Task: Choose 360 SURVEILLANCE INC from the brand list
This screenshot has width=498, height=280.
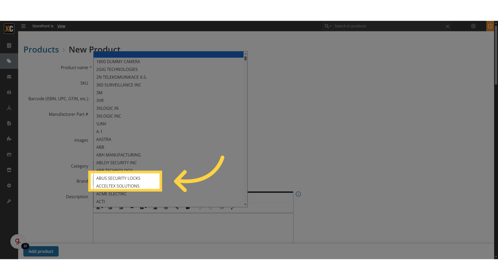Action: tap(169, 85)
